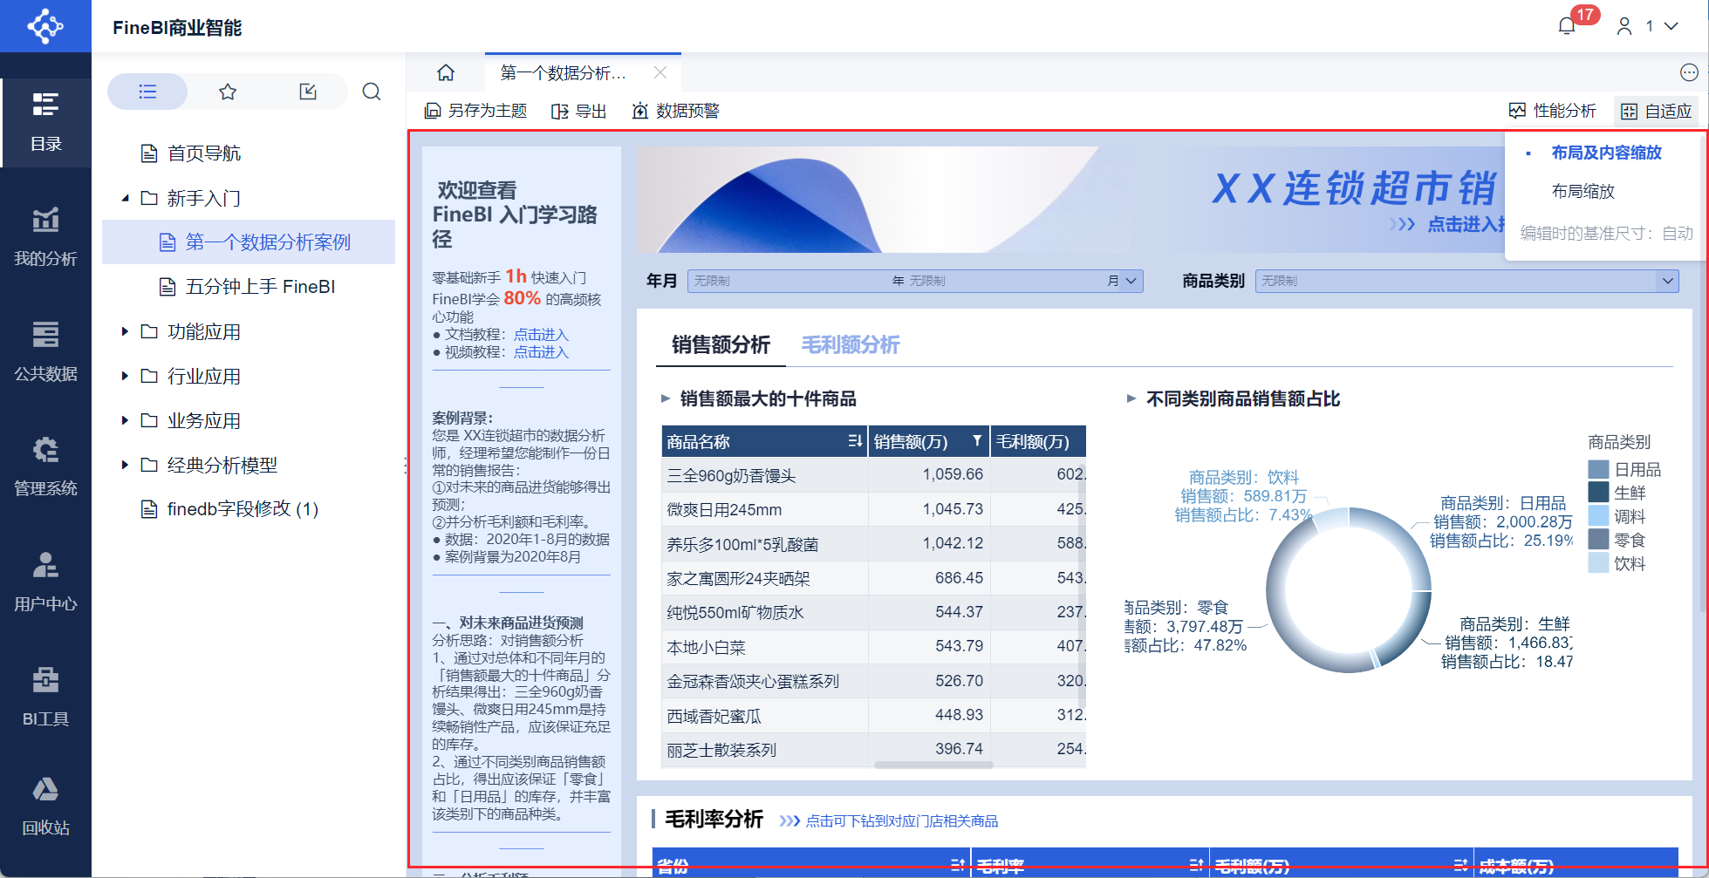The width and height of the screenshot is (1709, 878).
Task: Click the 1,045.73 sales value cell
Action: coord(930,509)
